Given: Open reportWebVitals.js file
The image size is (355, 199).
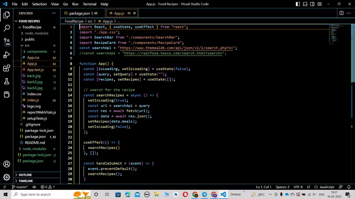Looking at the screenshot, I should click(41, 112).
